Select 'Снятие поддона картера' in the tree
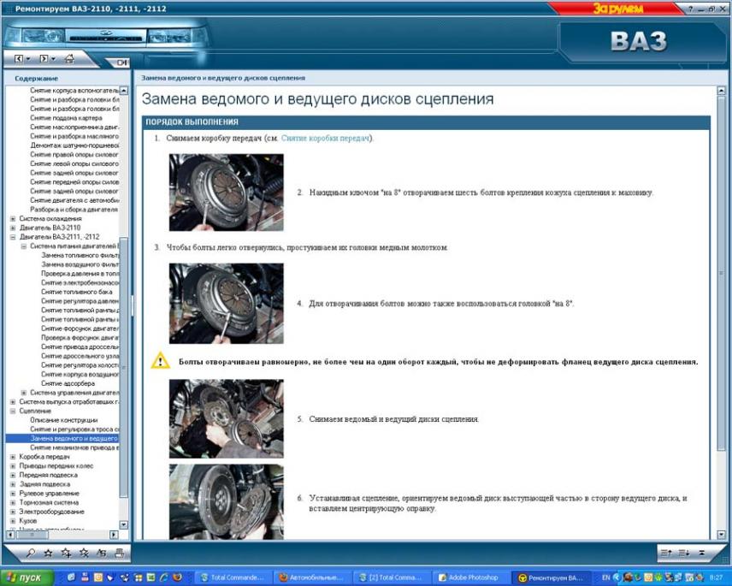This screenshot has width=732, height=586. [x=66, y=118]
